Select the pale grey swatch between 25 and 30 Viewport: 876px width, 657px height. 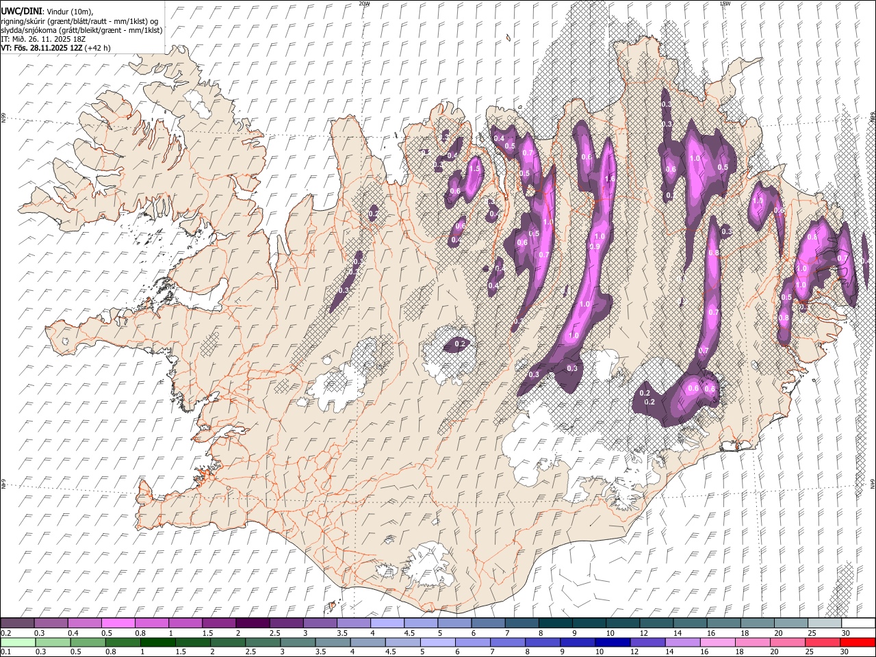(824, 623)
